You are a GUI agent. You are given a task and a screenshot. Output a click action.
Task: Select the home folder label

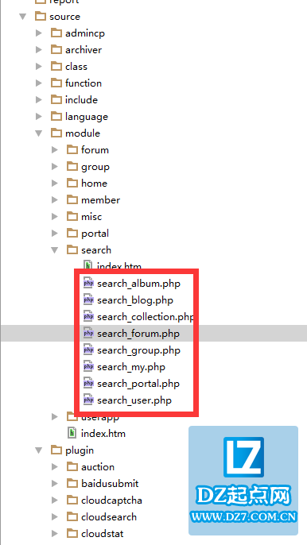[94, 184]
